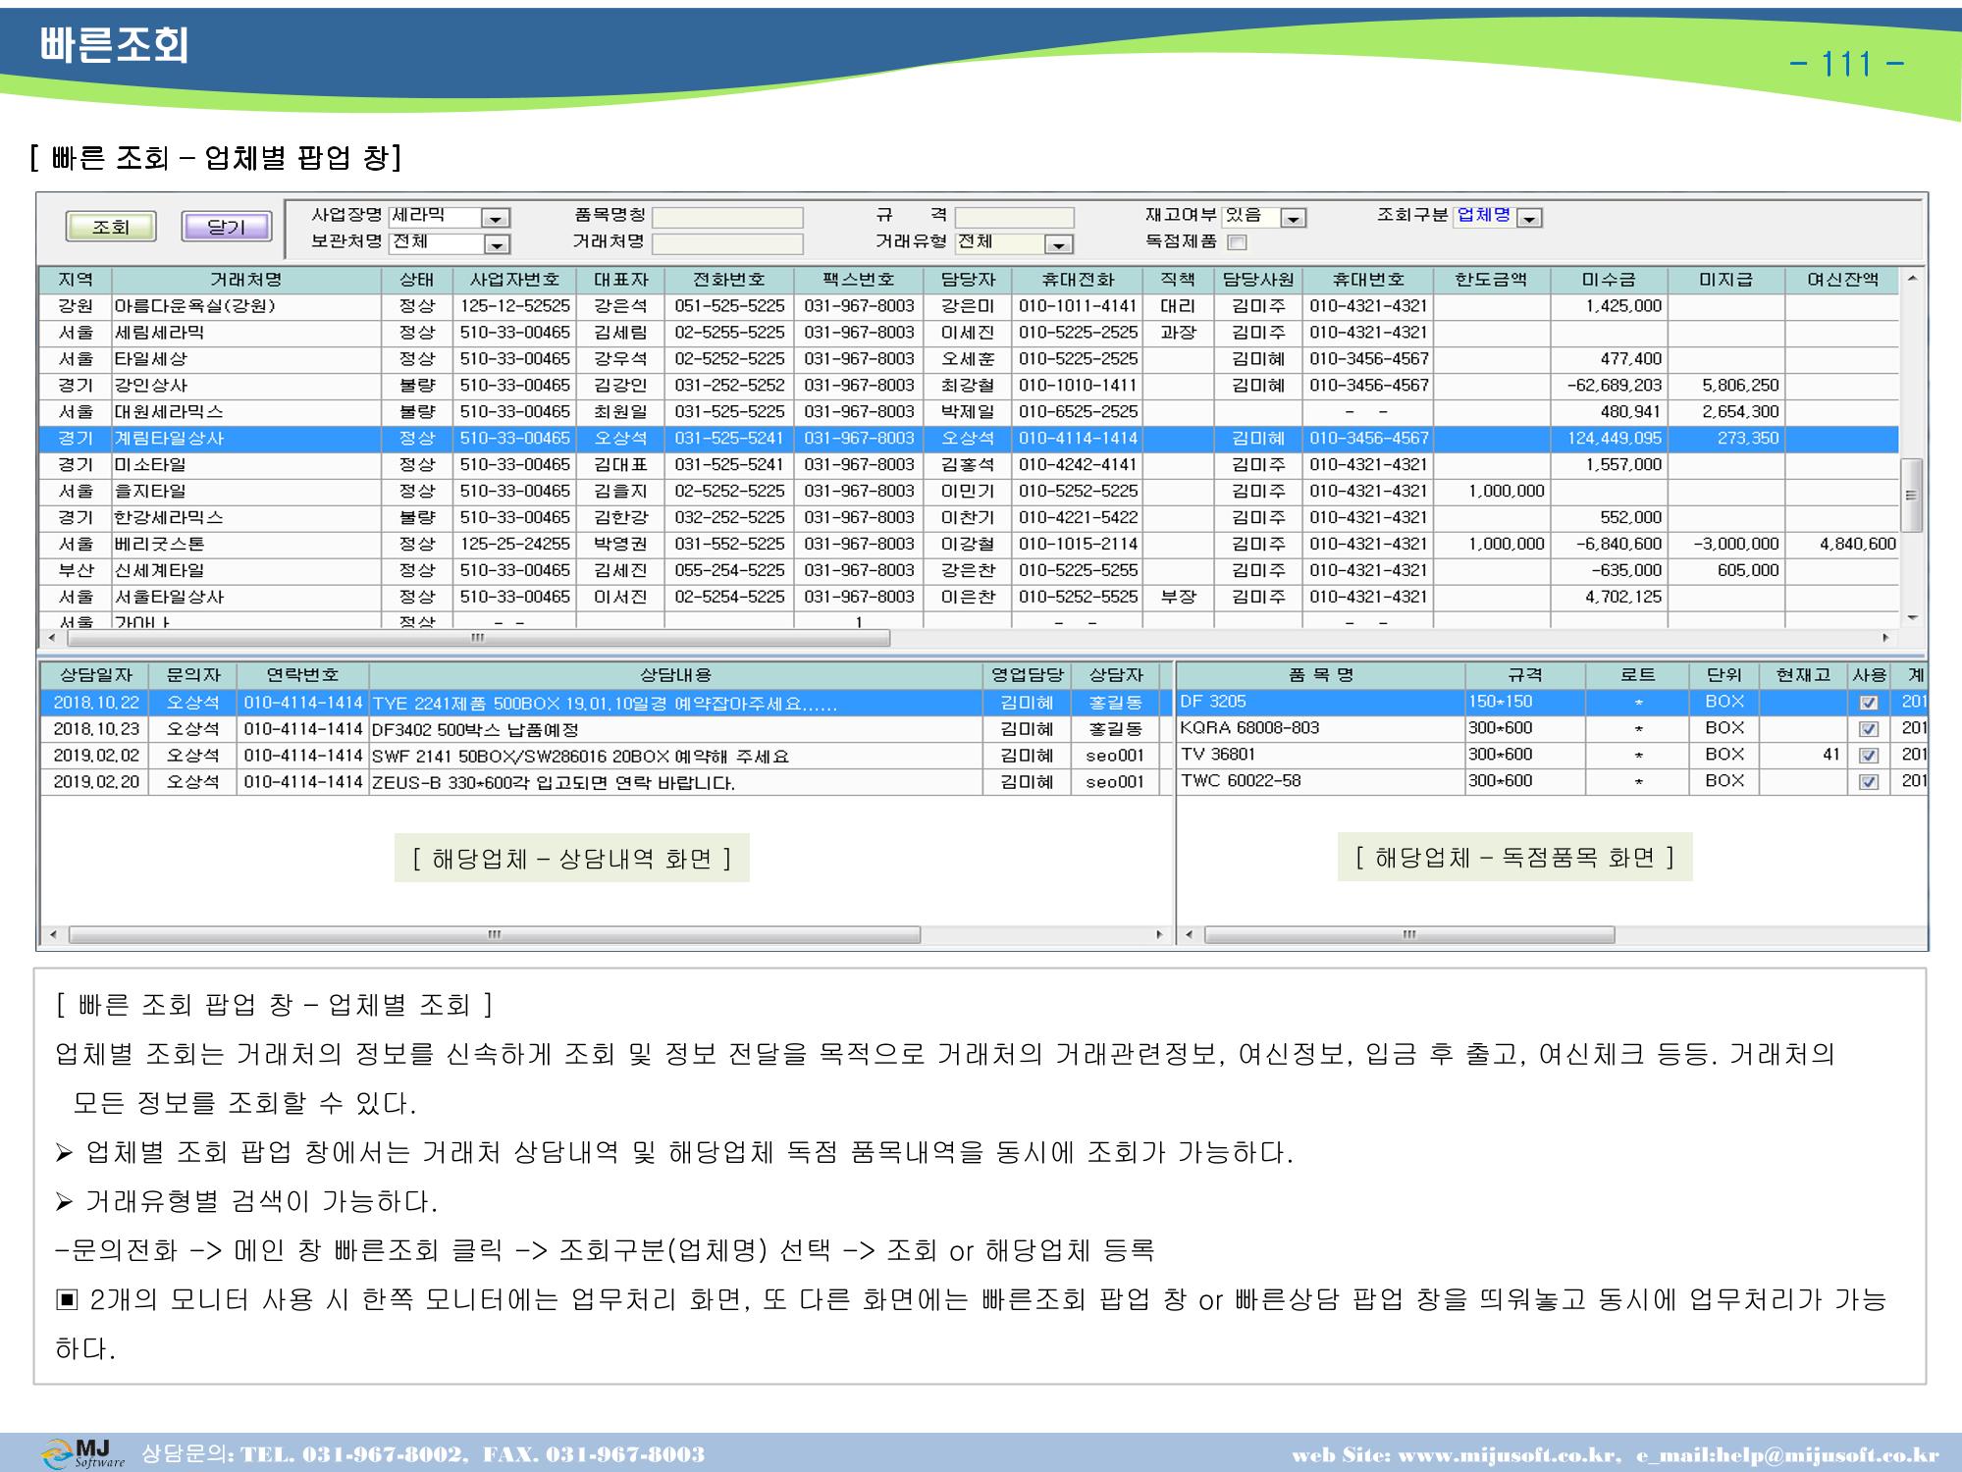
Task: Toggle 사용 checkbox for TWC 60022-58
Action: (1869, 782)
